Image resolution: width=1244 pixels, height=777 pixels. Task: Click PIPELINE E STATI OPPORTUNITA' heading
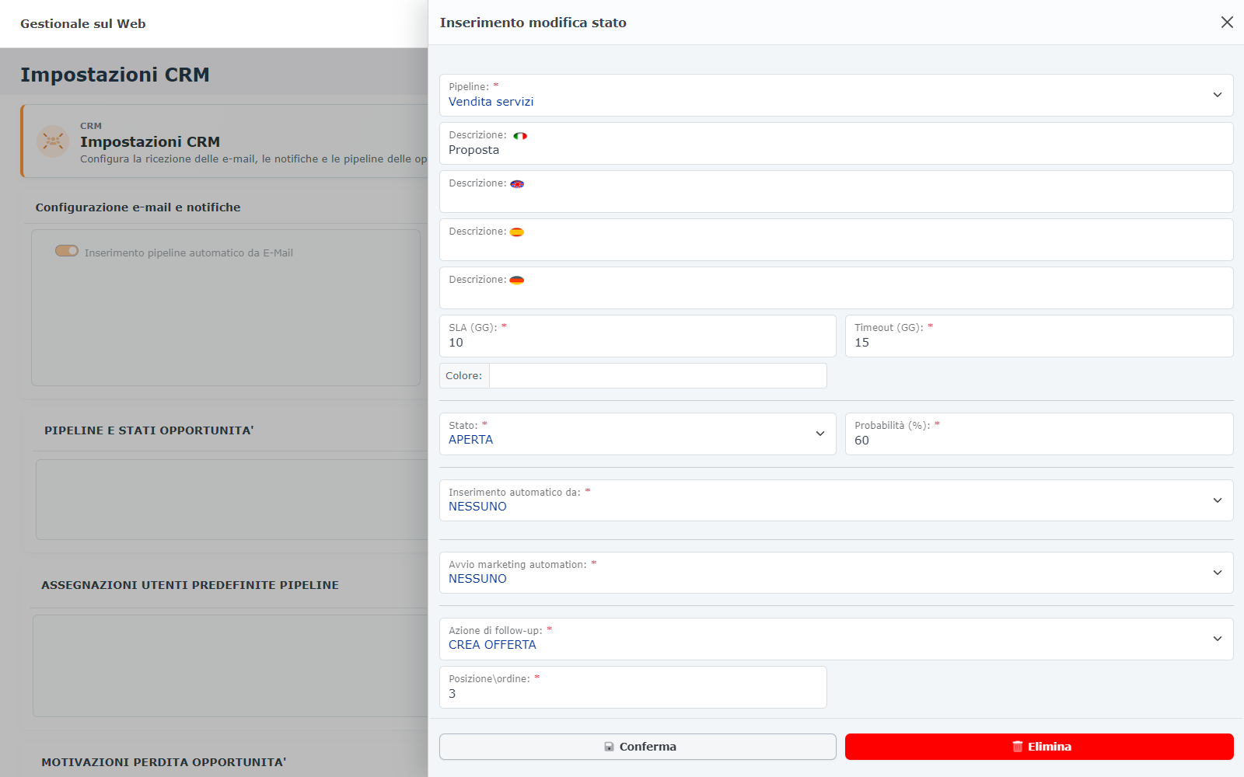[149, 430]
